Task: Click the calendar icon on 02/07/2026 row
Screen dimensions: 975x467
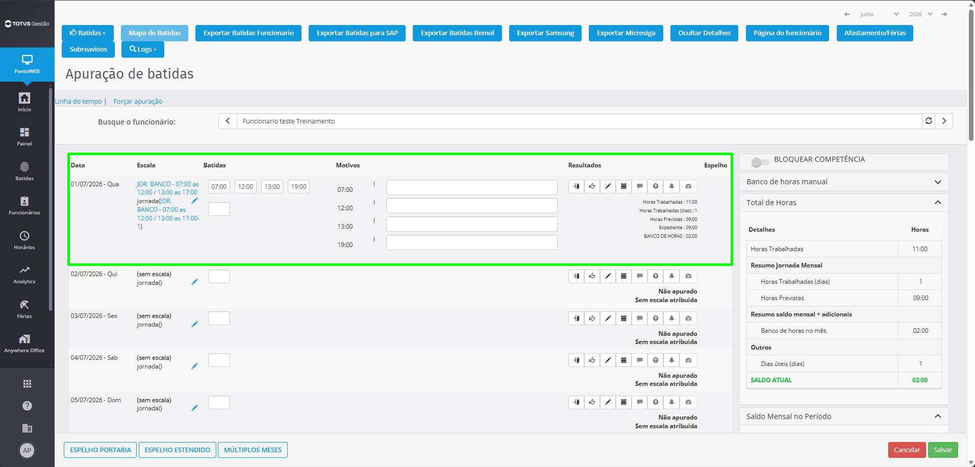Action: click(623, 276)
